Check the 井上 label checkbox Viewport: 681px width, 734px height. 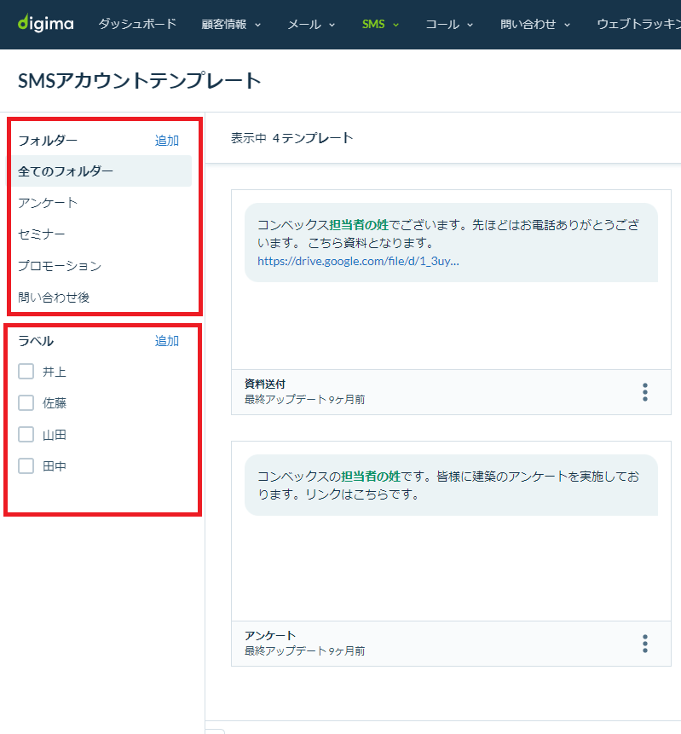coord(26,371)
